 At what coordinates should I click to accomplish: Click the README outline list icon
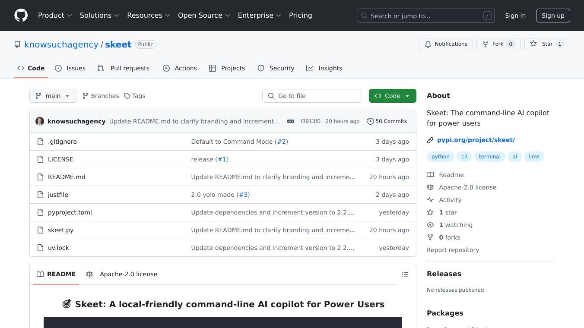[x=405, y=274]
